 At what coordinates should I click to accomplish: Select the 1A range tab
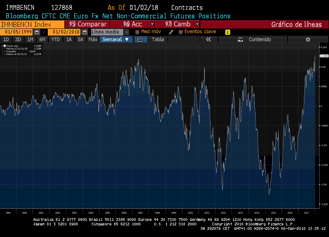click(69, 39)
